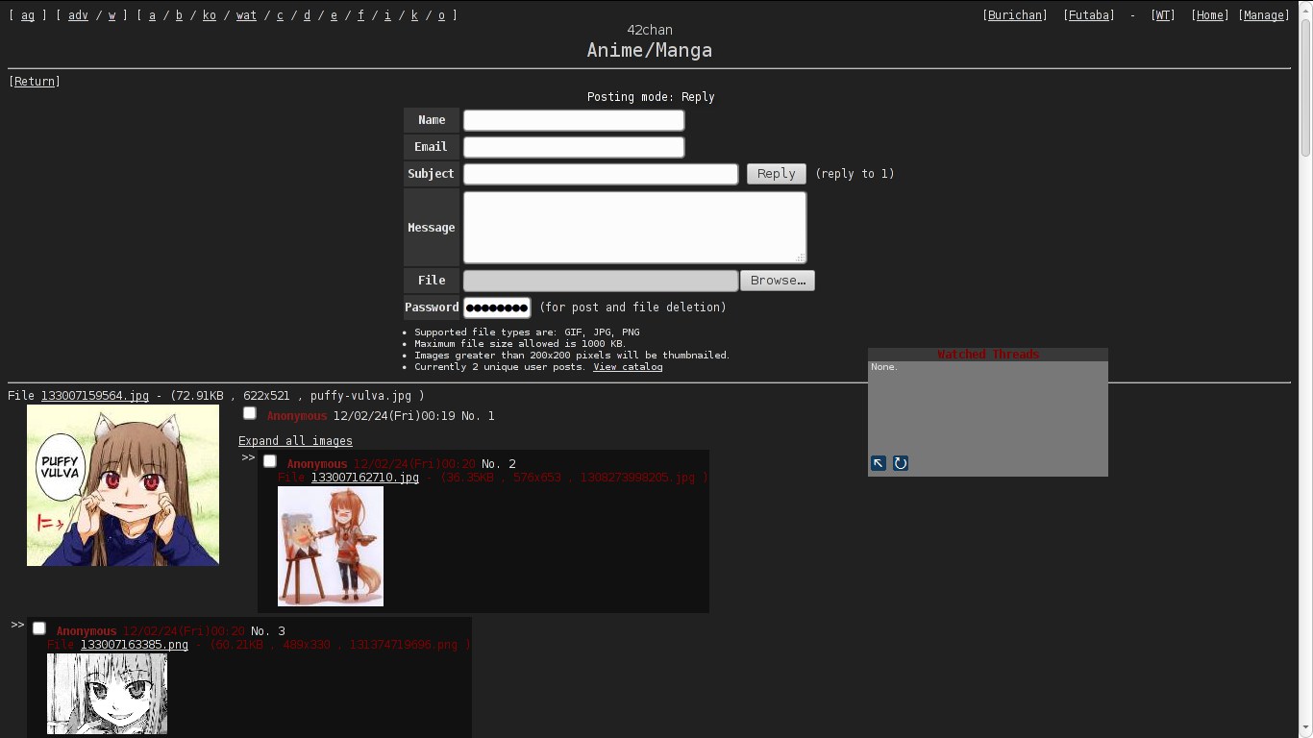The width and height of the screenshot is (1313, 738).
Task: Tick the checkbox for post No. 2
Action: [270, 461]
